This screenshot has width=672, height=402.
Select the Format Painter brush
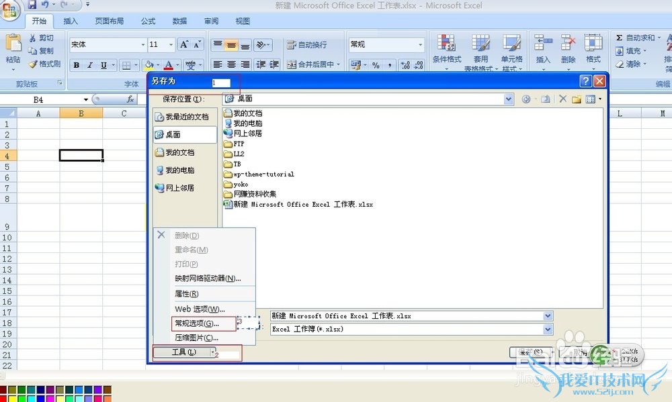tap(32, 64)
